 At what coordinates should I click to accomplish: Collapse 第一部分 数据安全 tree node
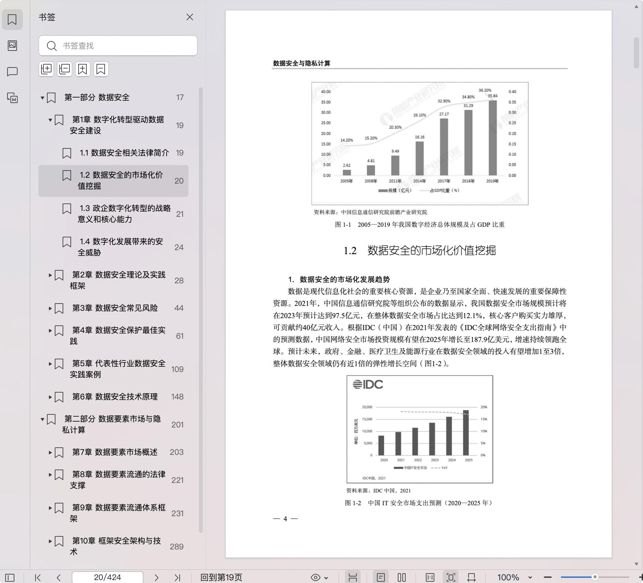click(42, 98)
